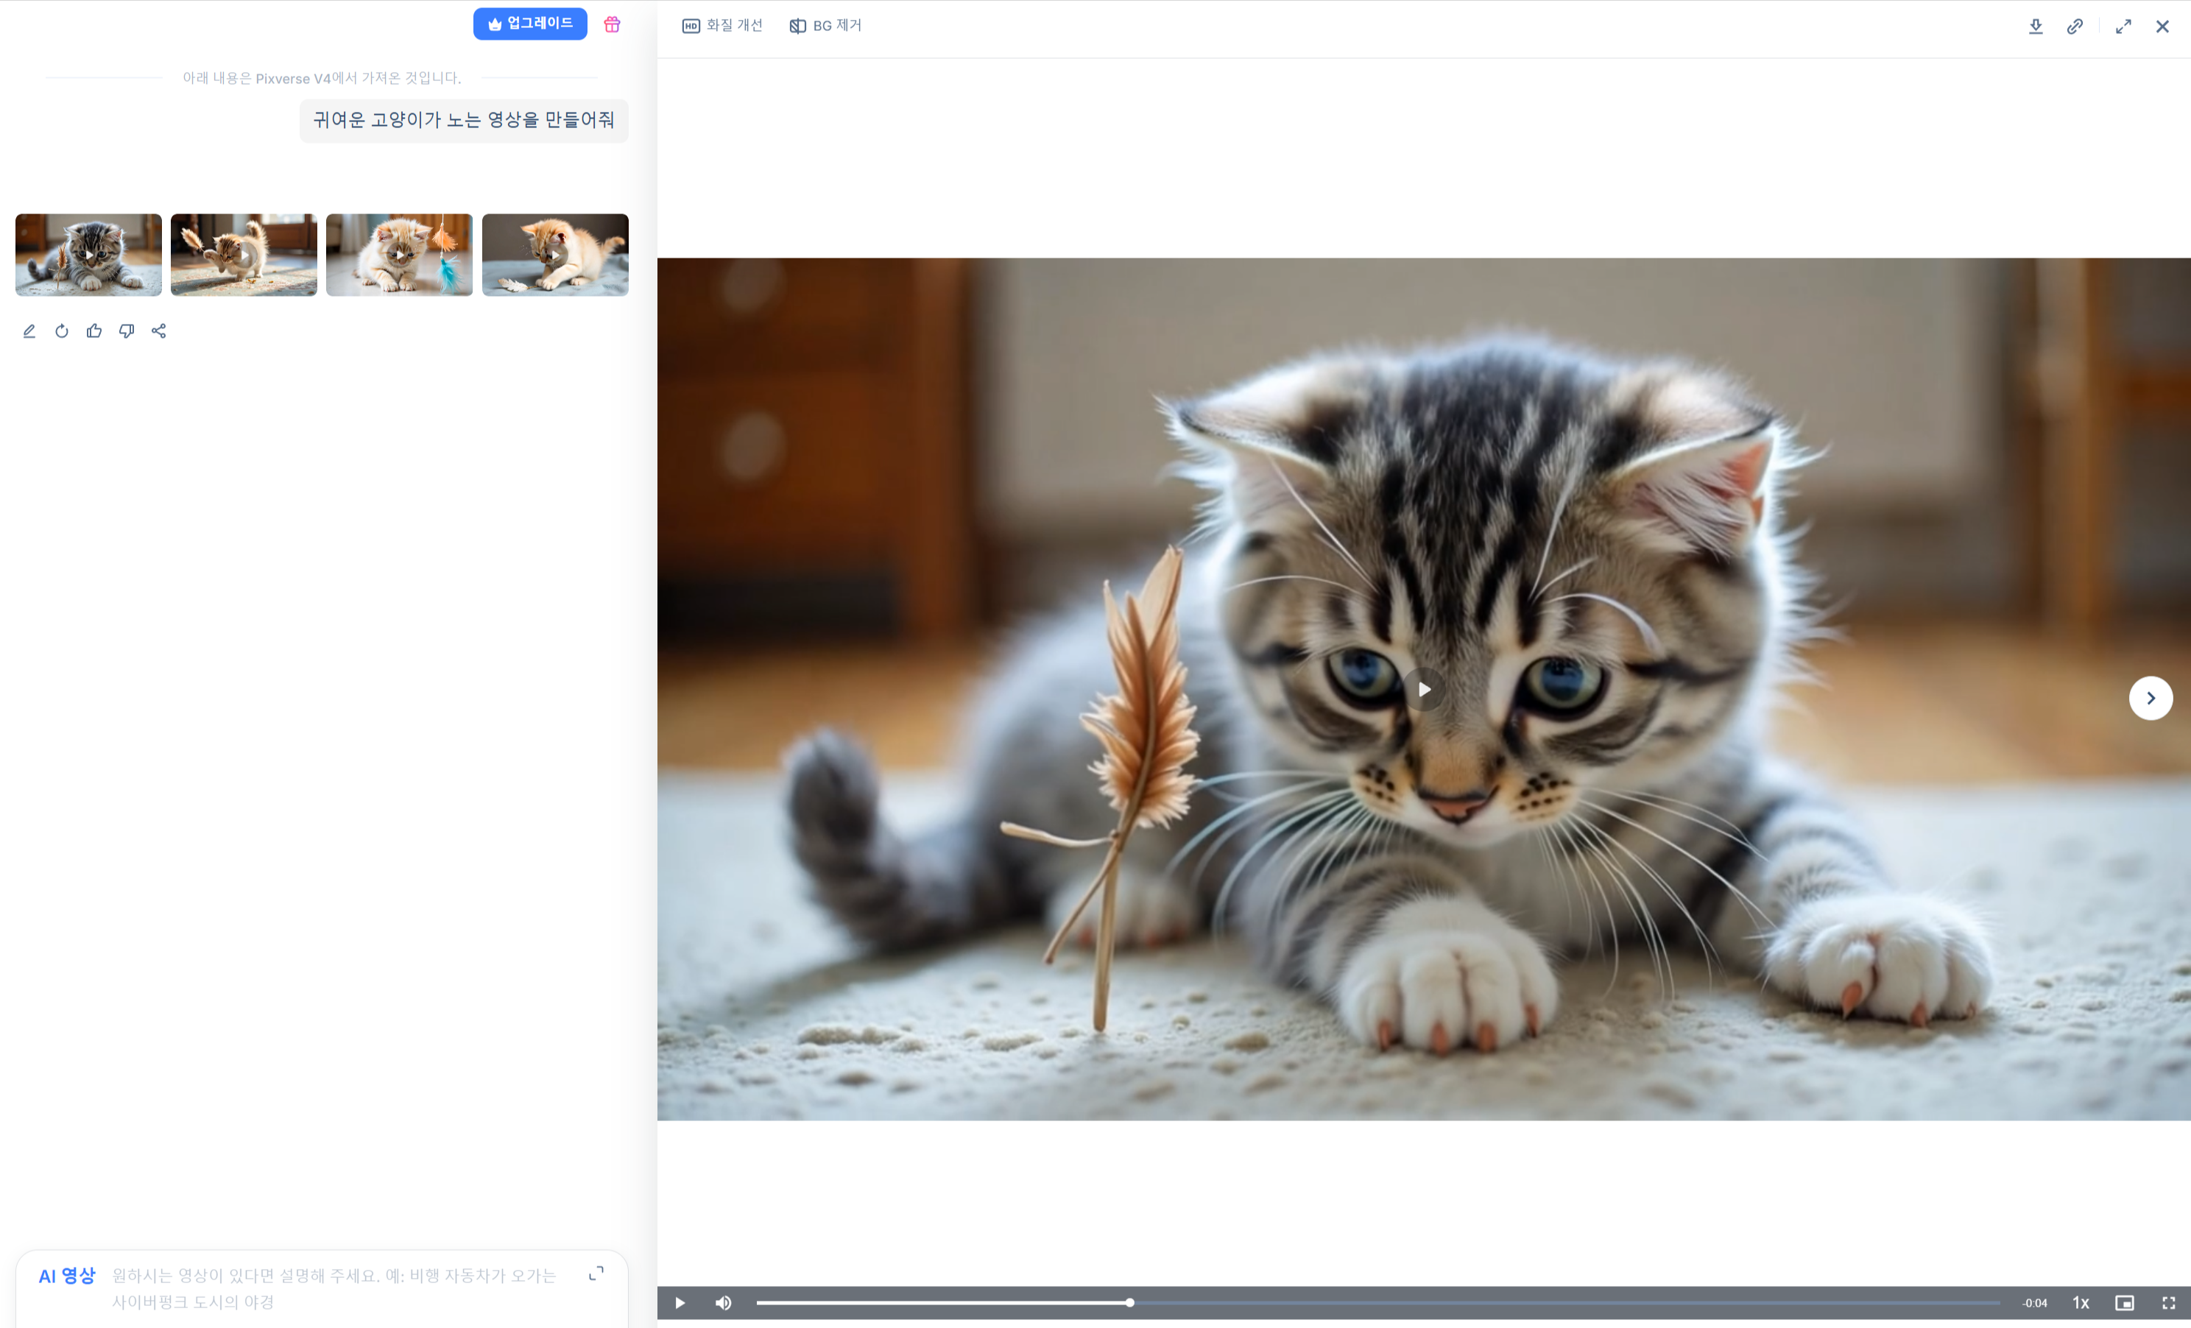Share the result via share icon
Screen dimensions: 2191x1328
[x=159, y=331]
